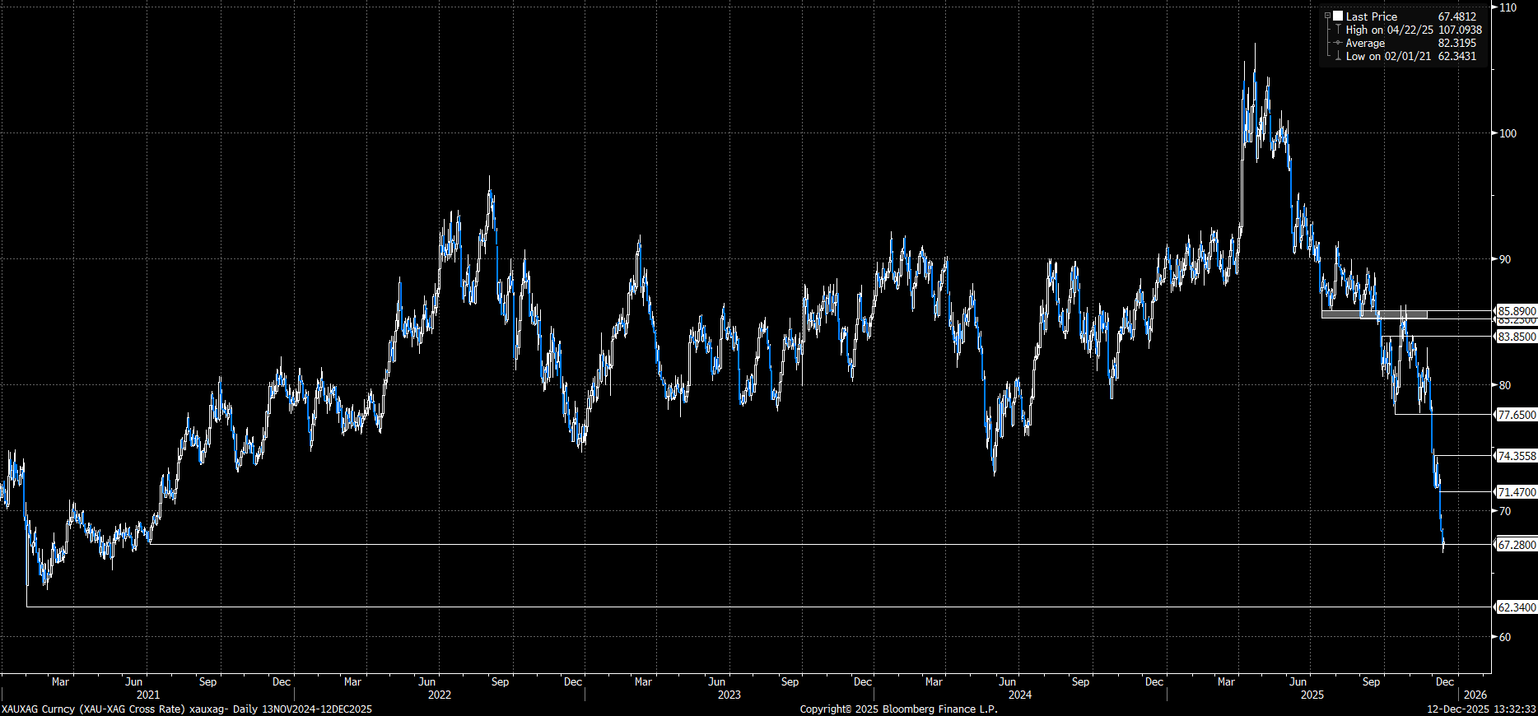Click the 2023 year label on time axis

(x=729, y=695)
